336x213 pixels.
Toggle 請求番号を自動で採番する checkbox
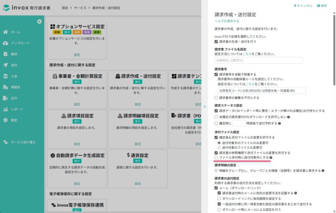click(x=216, y=74)
